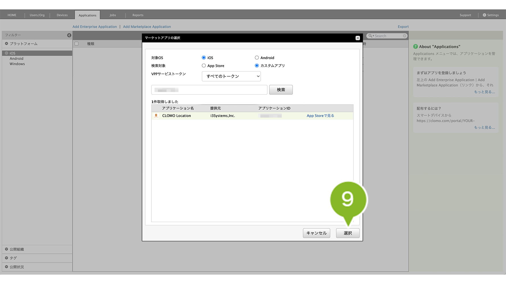Click the About Applications help icon
This screenshot has width=506, height=284.
click(416, 47)
